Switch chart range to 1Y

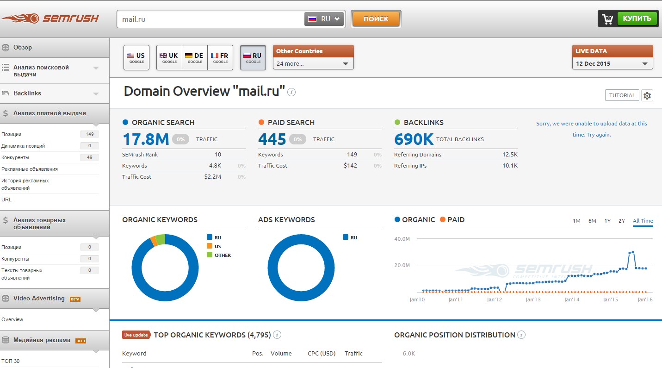pyautogui.click(x=607, y=221)
